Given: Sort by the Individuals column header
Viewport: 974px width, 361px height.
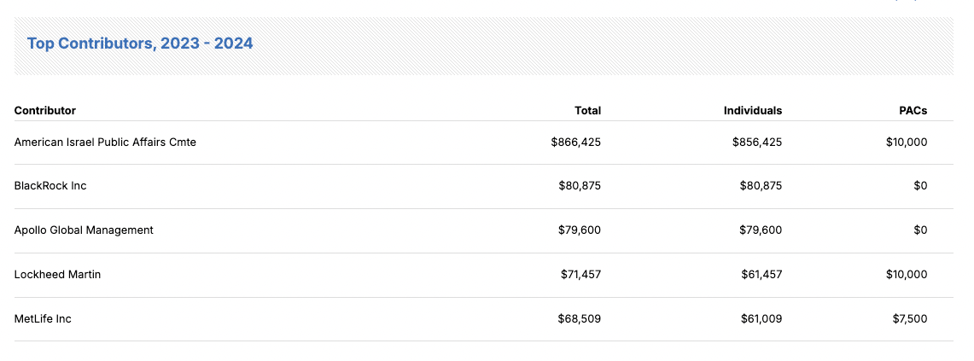Looking at the screenshot, I should coord(753,111).
